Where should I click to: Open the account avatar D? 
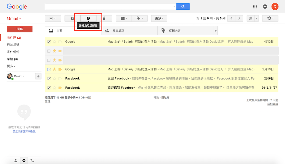[275, 7]
